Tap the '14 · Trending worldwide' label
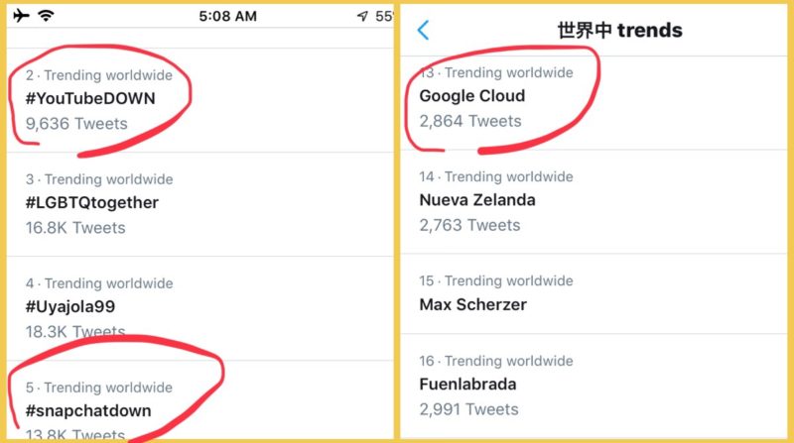 [496, 176]
